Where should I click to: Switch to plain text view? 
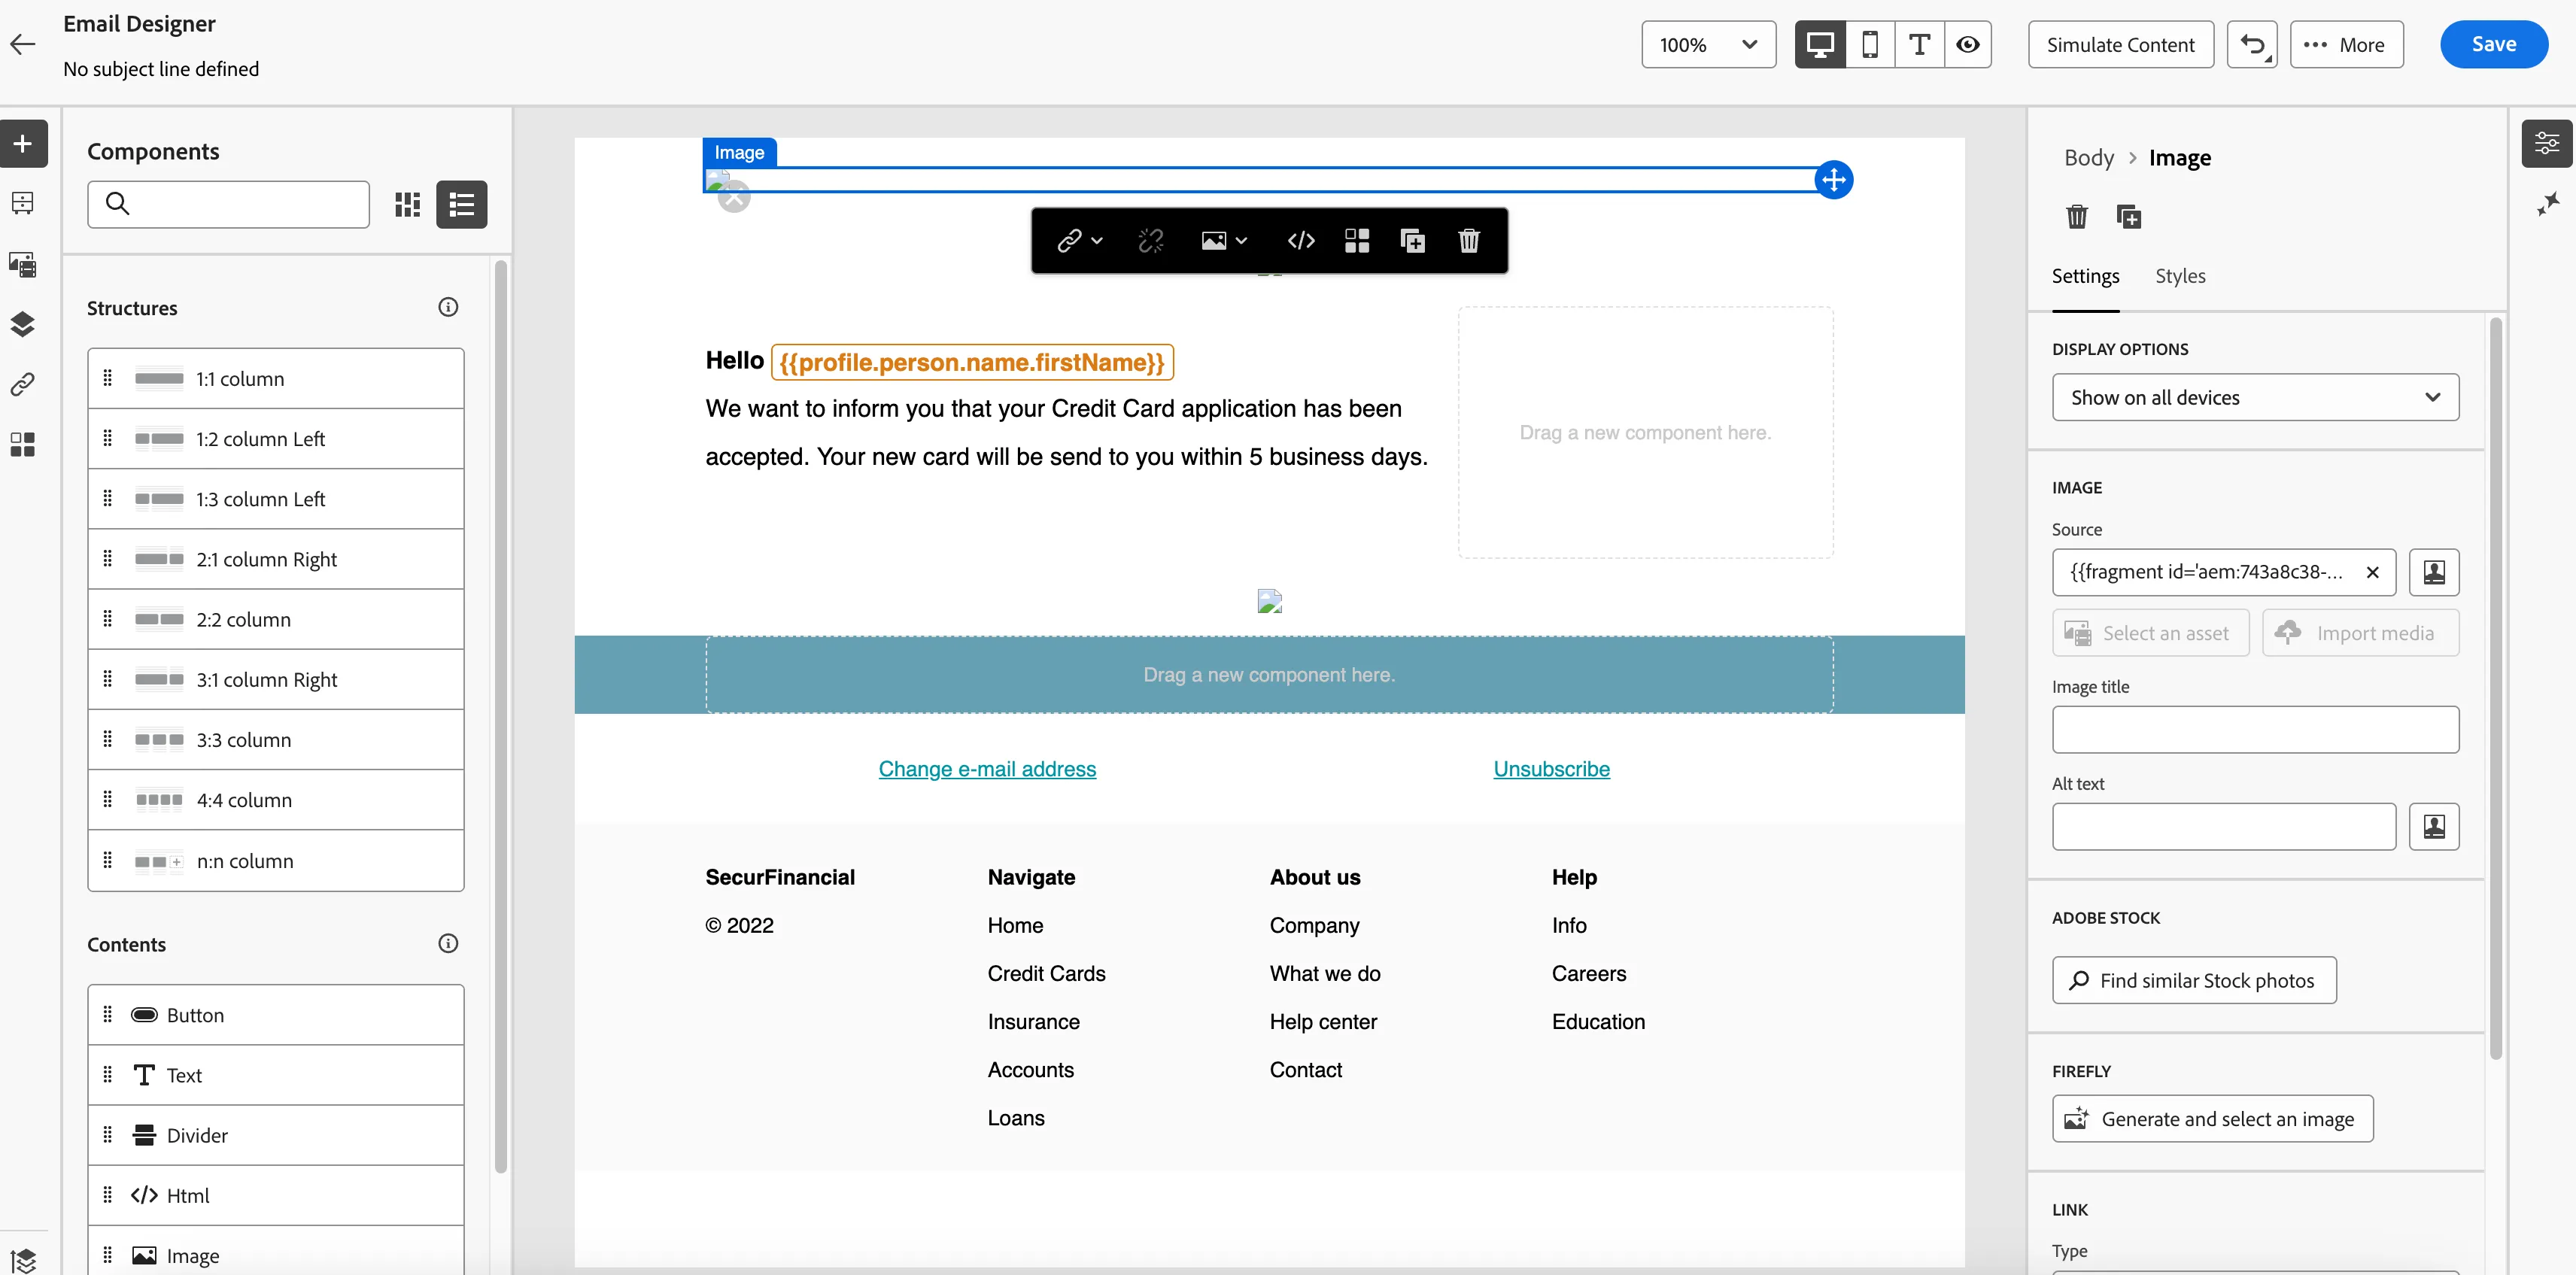pyautogui.click(x=1919, y=44)
